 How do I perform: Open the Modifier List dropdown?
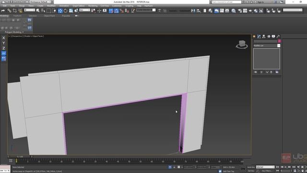pyautogui.click(x=267, y=46)
